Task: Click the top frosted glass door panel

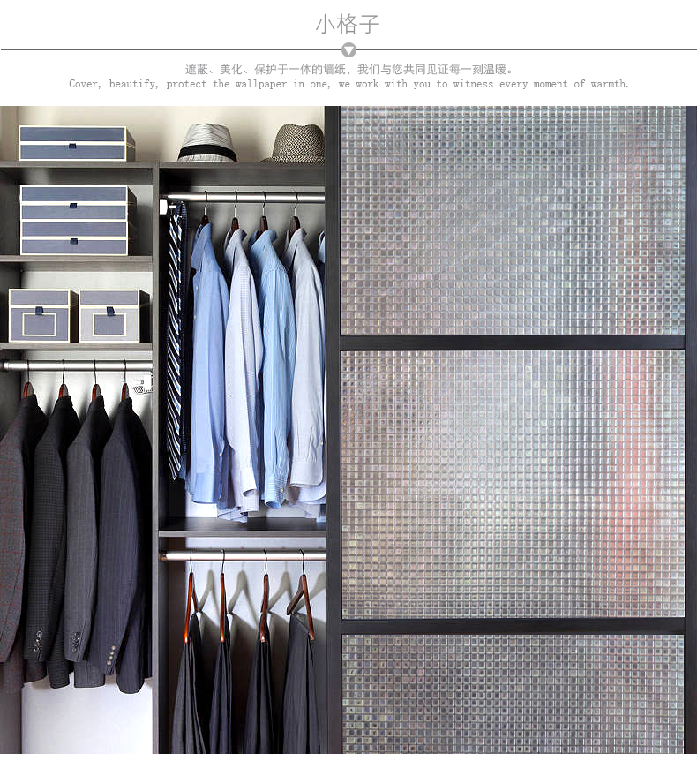Action: 512,221
